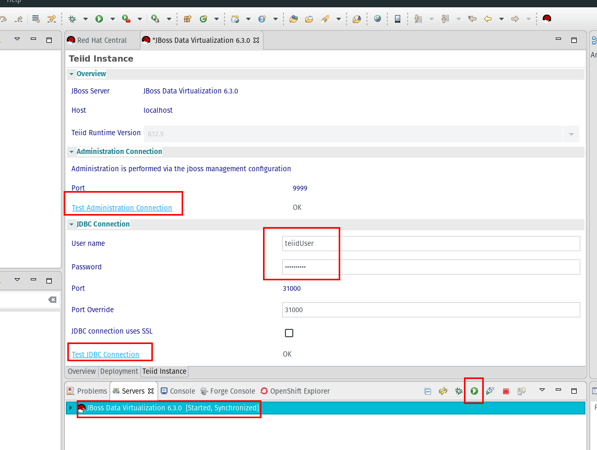The height and width of the screenshot is (450, 597).
Task: Open the External Tools dropdown arrow
Action: [x=169, y=19]
